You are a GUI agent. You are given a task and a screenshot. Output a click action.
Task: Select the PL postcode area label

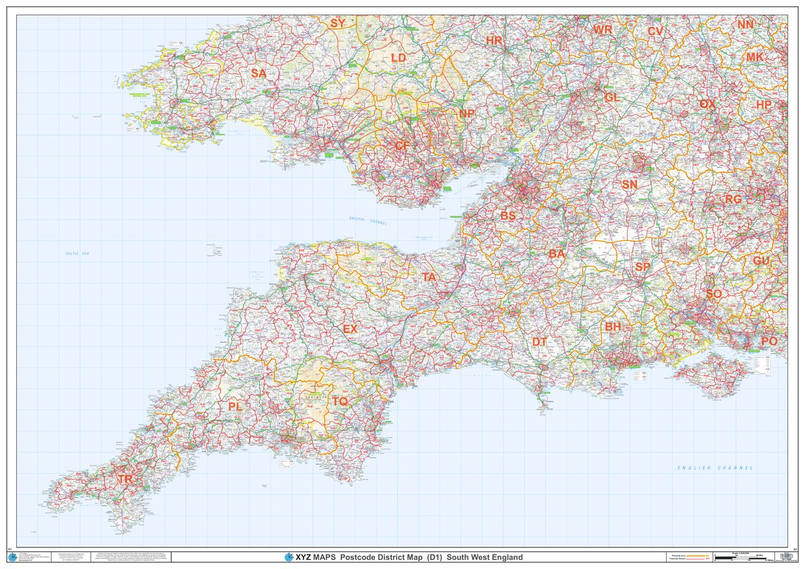(235, 407)
